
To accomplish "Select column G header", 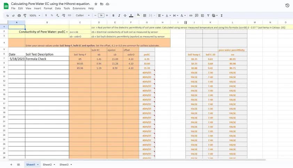I will pyautogui.click(x=147, y=22).
